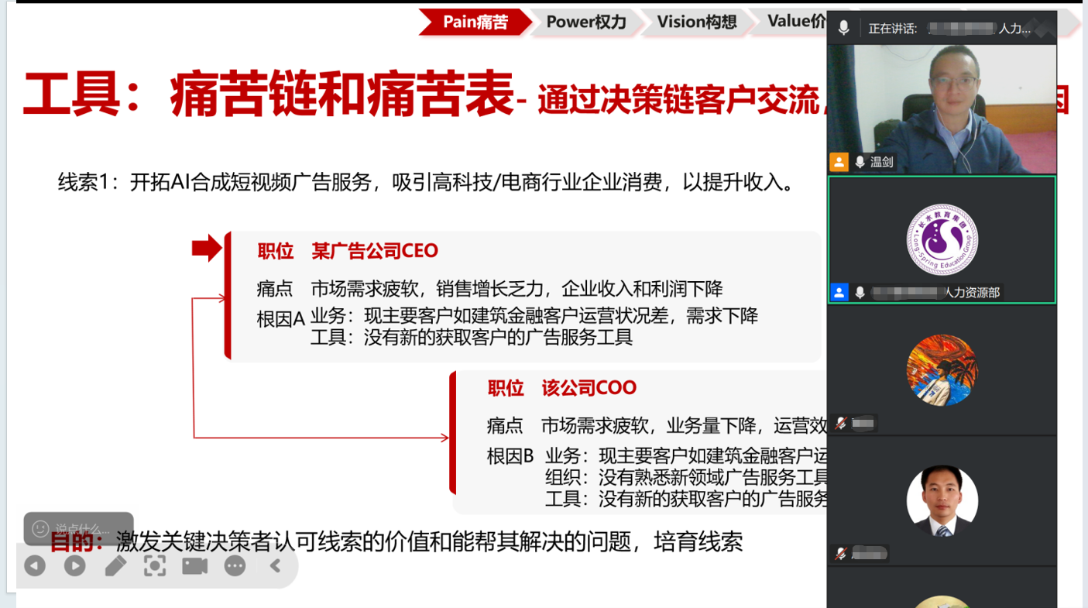This screenshot has width=1088, height=608.
Task: Click the microphone icon beside '正在讲话'
Action: (x=844, y=28)
